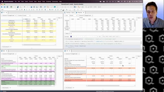Viewport: 164px width, 92px height.
Task: Click the skip button in formula bar
Action: (99, 37)
